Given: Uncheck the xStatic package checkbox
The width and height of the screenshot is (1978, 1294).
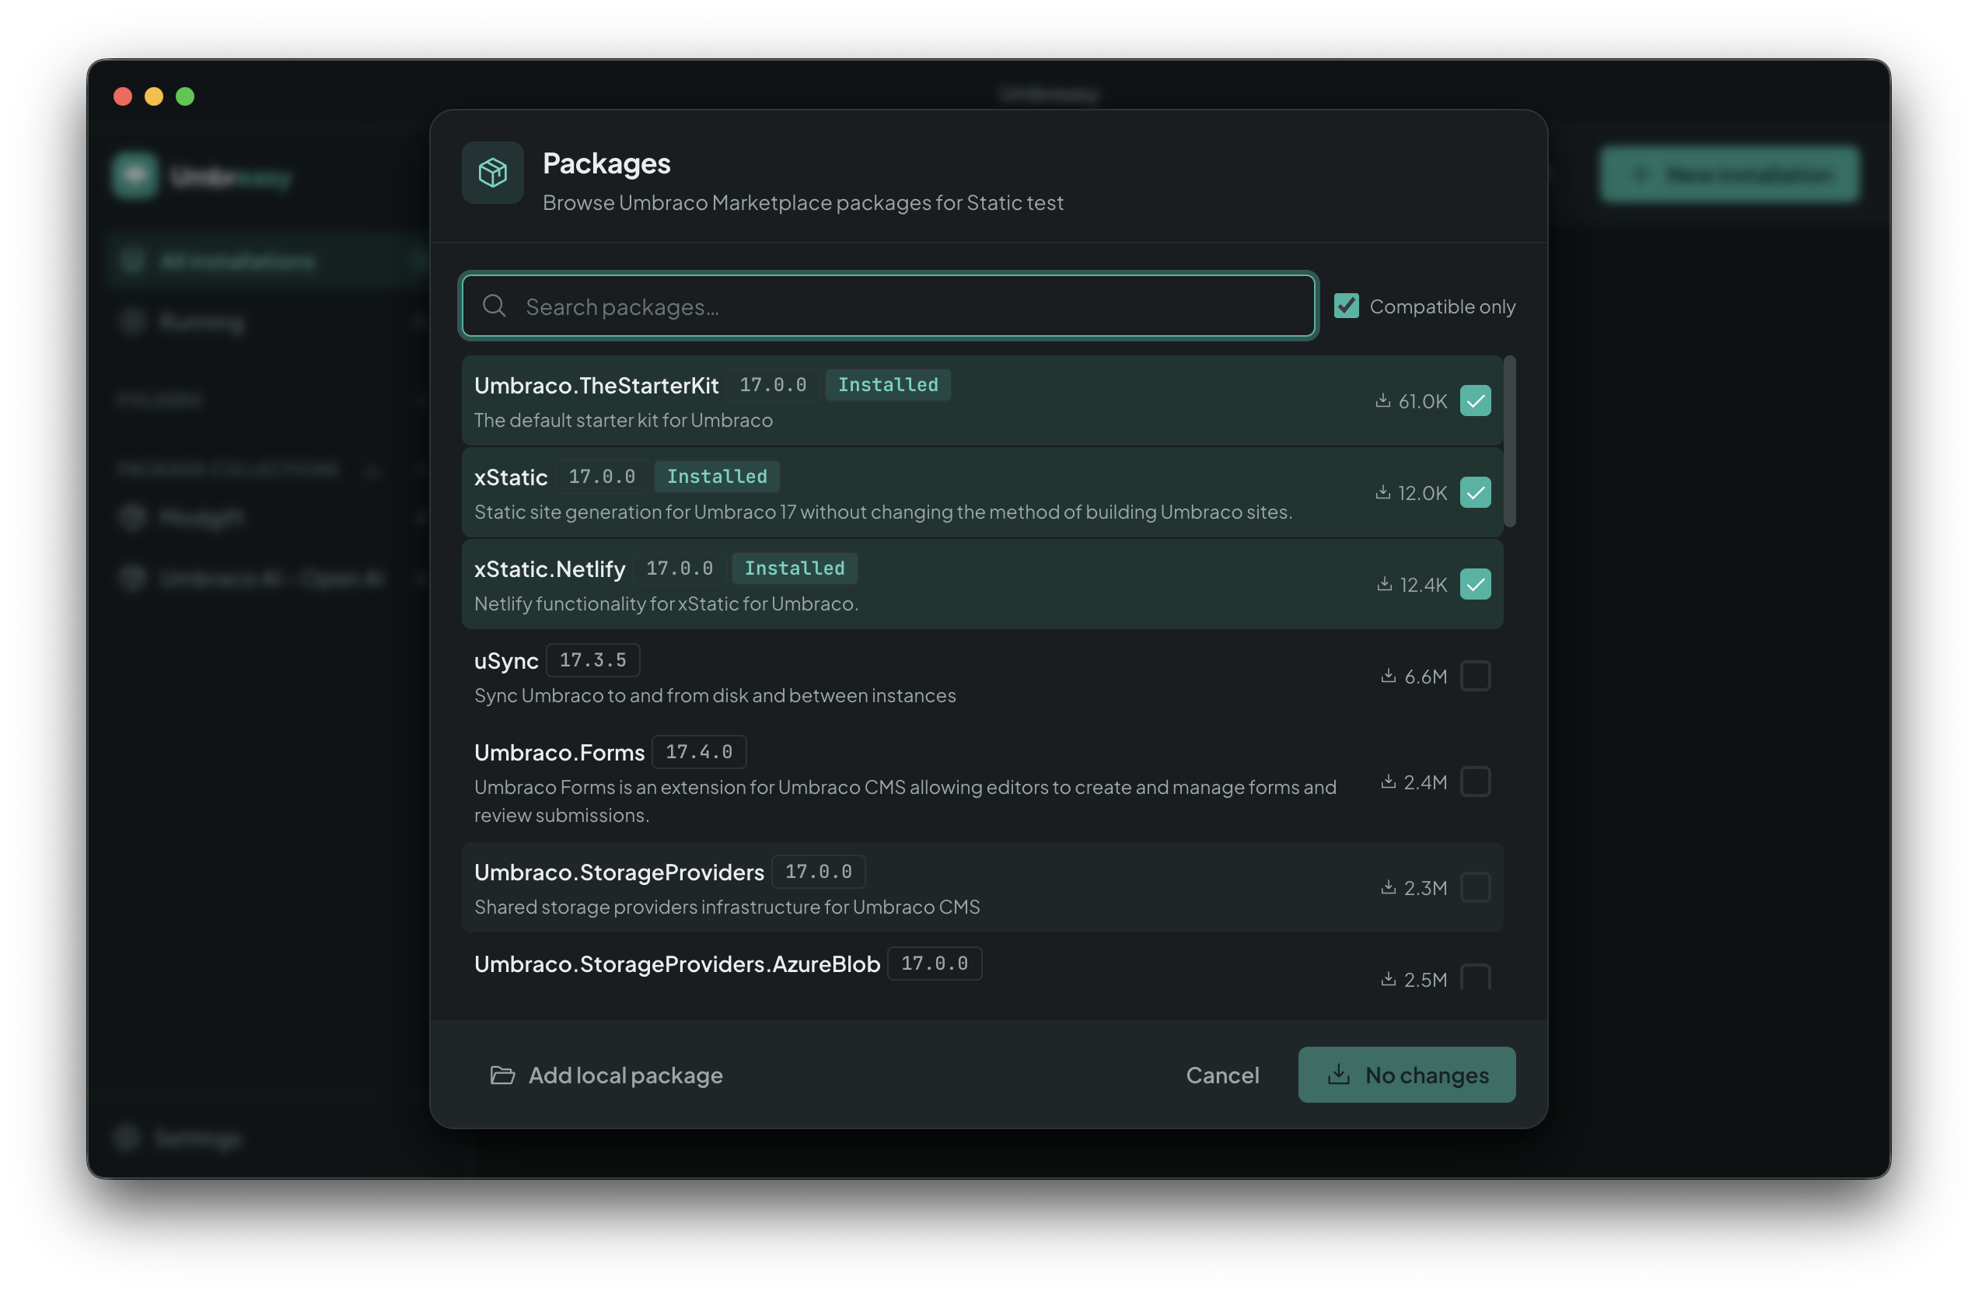Looking at the screenshot, I should (1475, 492).
